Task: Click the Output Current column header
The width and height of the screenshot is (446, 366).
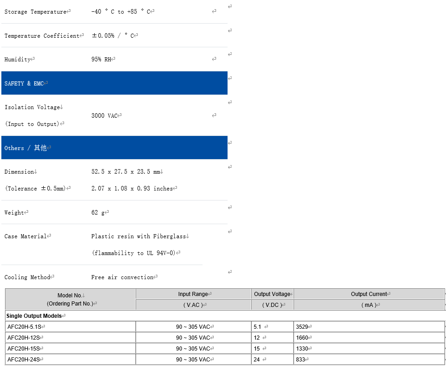Action: tap(369, 294)
